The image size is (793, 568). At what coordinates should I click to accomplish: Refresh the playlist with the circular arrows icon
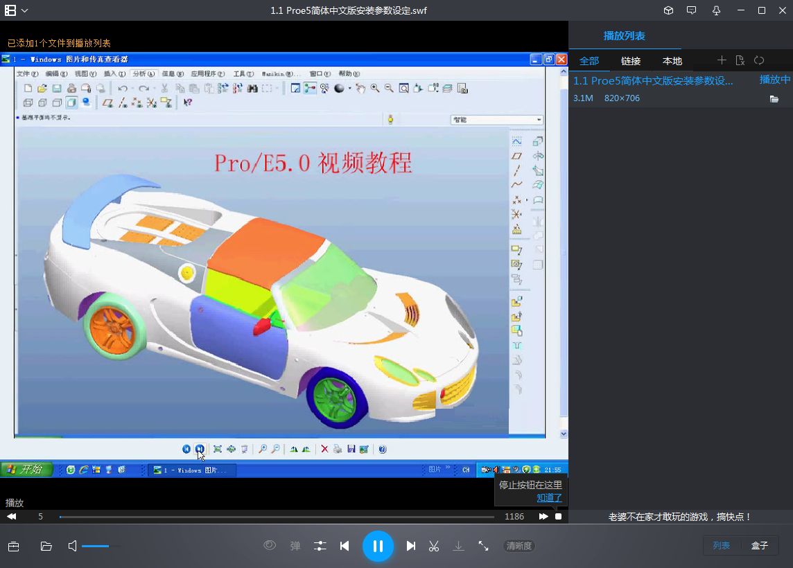(x=759, y=60)
